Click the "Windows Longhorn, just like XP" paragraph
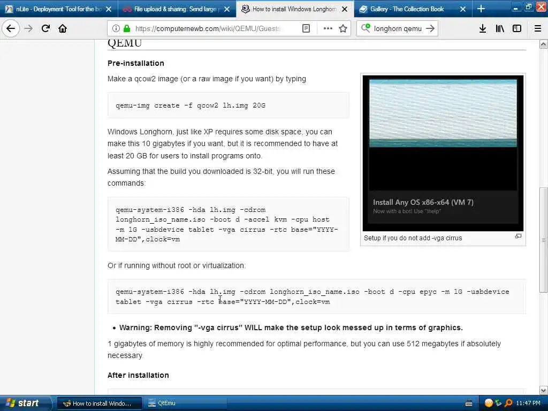 [x=223, y=143]
